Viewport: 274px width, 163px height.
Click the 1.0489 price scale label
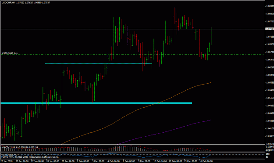[270, 106]
